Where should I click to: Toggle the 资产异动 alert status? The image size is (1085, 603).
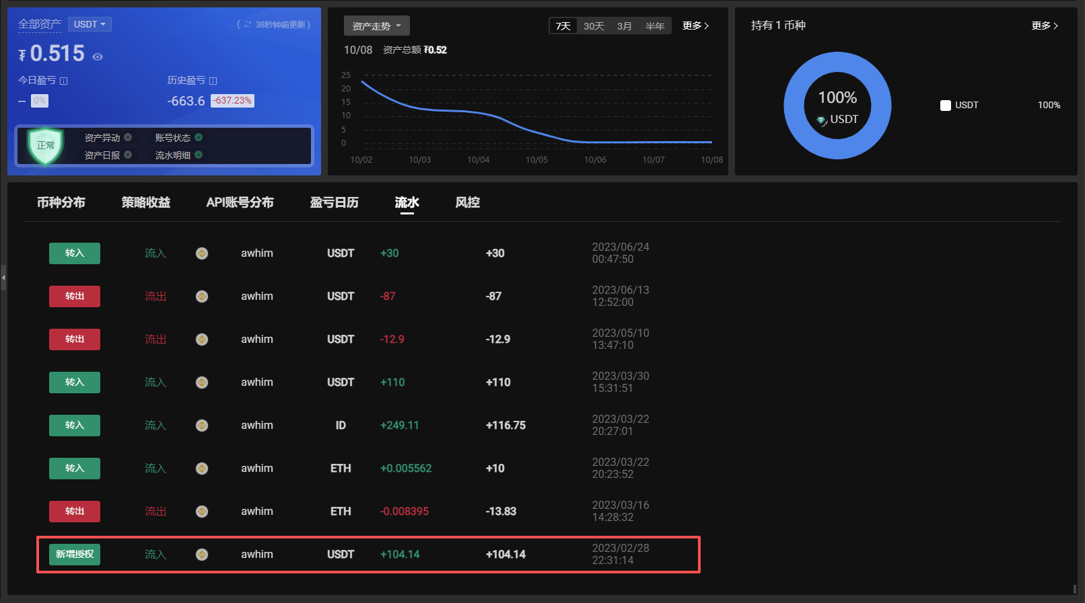pos(128,138)
